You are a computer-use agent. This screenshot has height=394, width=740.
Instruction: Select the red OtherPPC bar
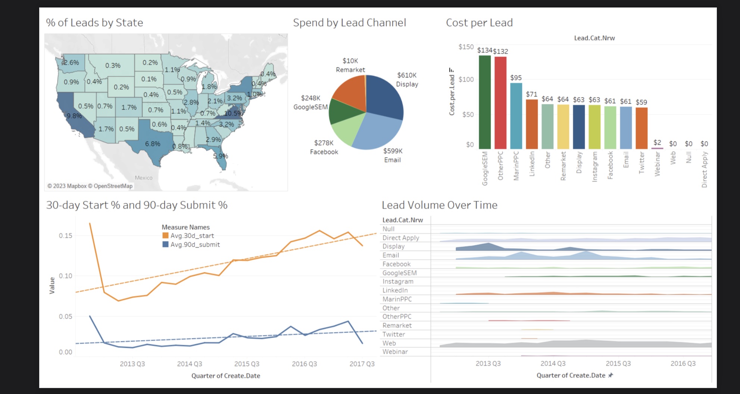tap(500, 103)
